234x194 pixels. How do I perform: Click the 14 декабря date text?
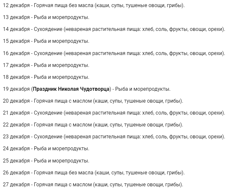(x=16, y=29)
